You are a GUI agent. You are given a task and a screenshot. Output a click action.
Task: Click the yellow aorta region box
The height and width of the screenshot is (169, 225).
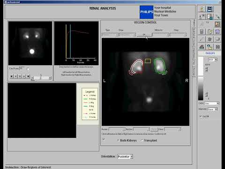click(148, 61)
